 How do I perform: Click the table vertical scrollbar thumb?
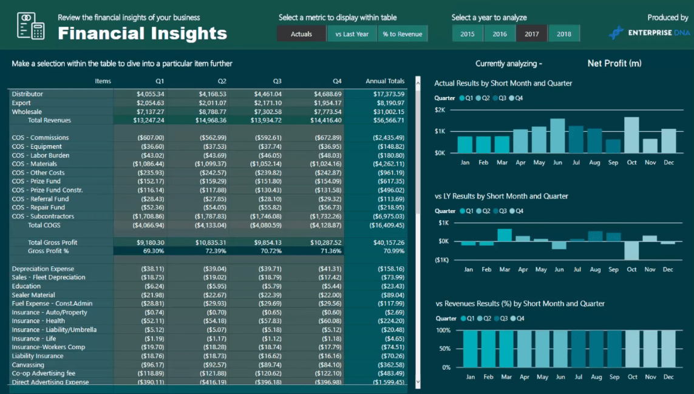tap(418, 151)
